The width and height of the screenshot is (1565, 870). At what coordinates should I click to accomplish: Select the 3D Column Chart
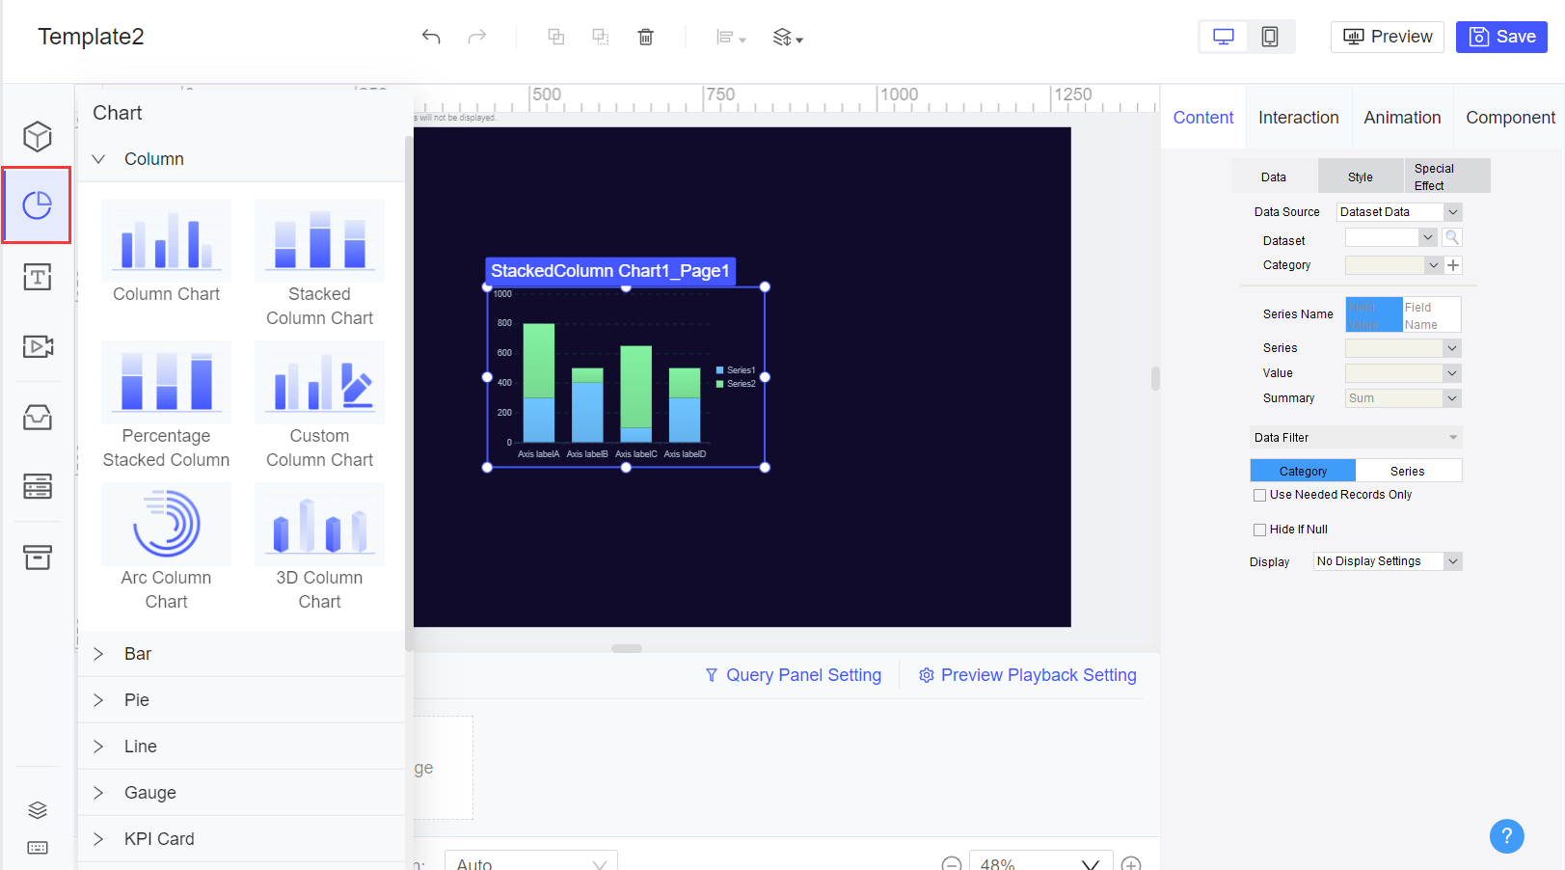click(319, 524)
